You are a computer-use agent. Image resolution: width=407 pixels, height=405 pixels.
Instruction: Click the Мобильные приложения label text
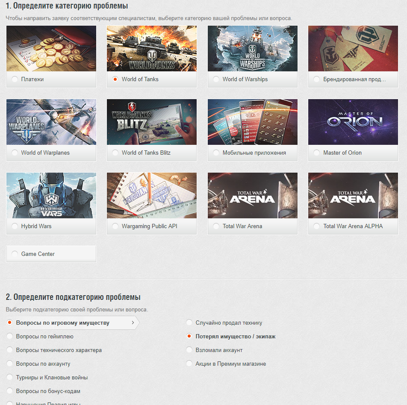[x=254, y=153]
